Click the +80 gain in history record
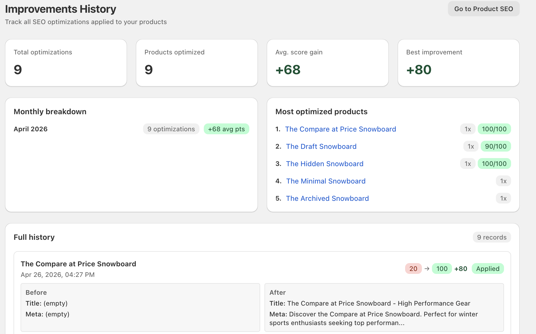 [x=461, y=269]
